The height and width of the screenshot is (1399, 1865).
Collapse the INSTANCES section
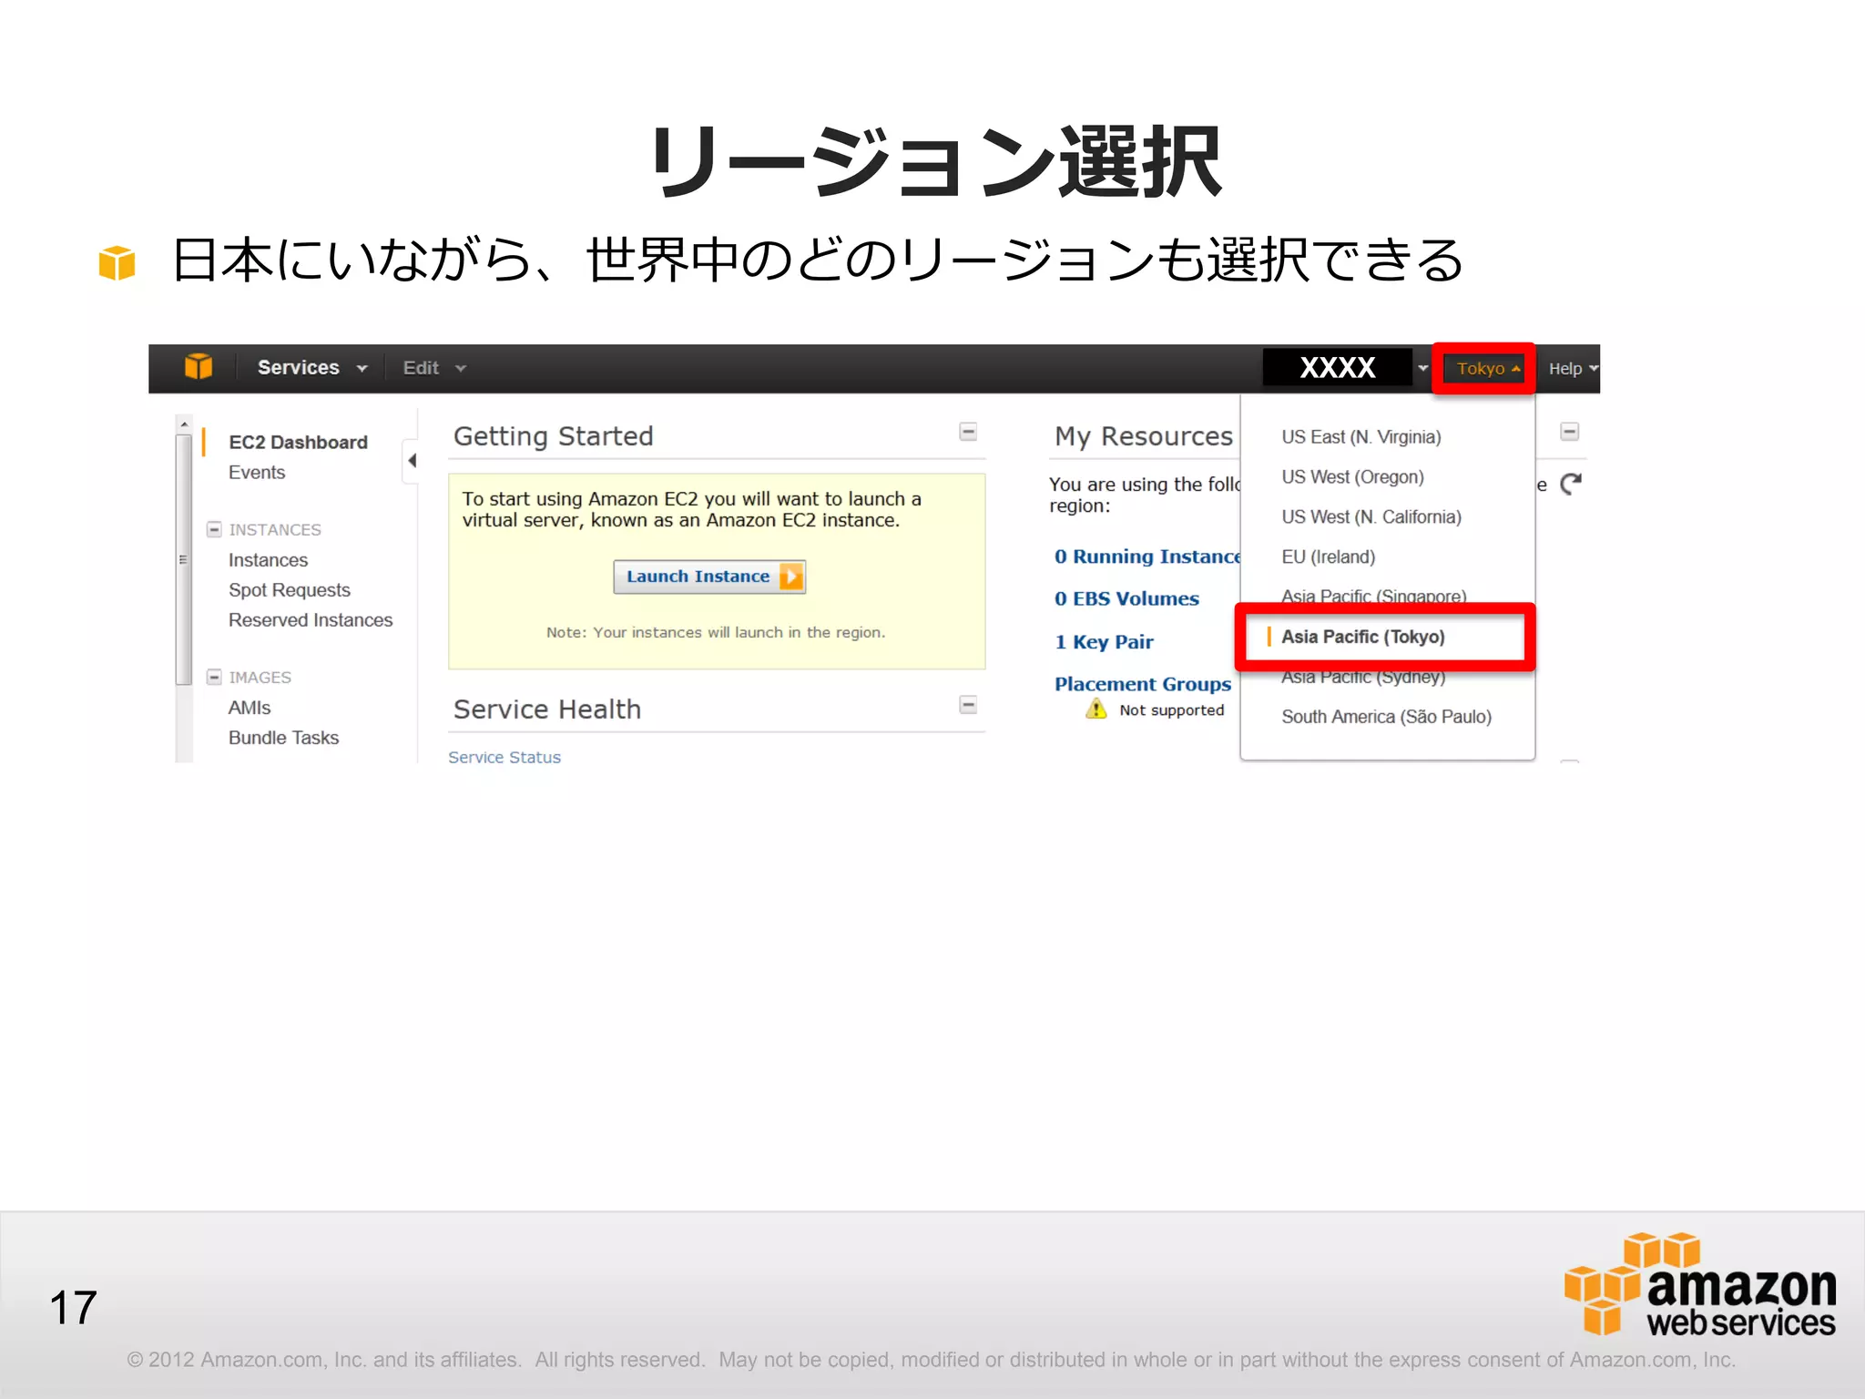214,530
